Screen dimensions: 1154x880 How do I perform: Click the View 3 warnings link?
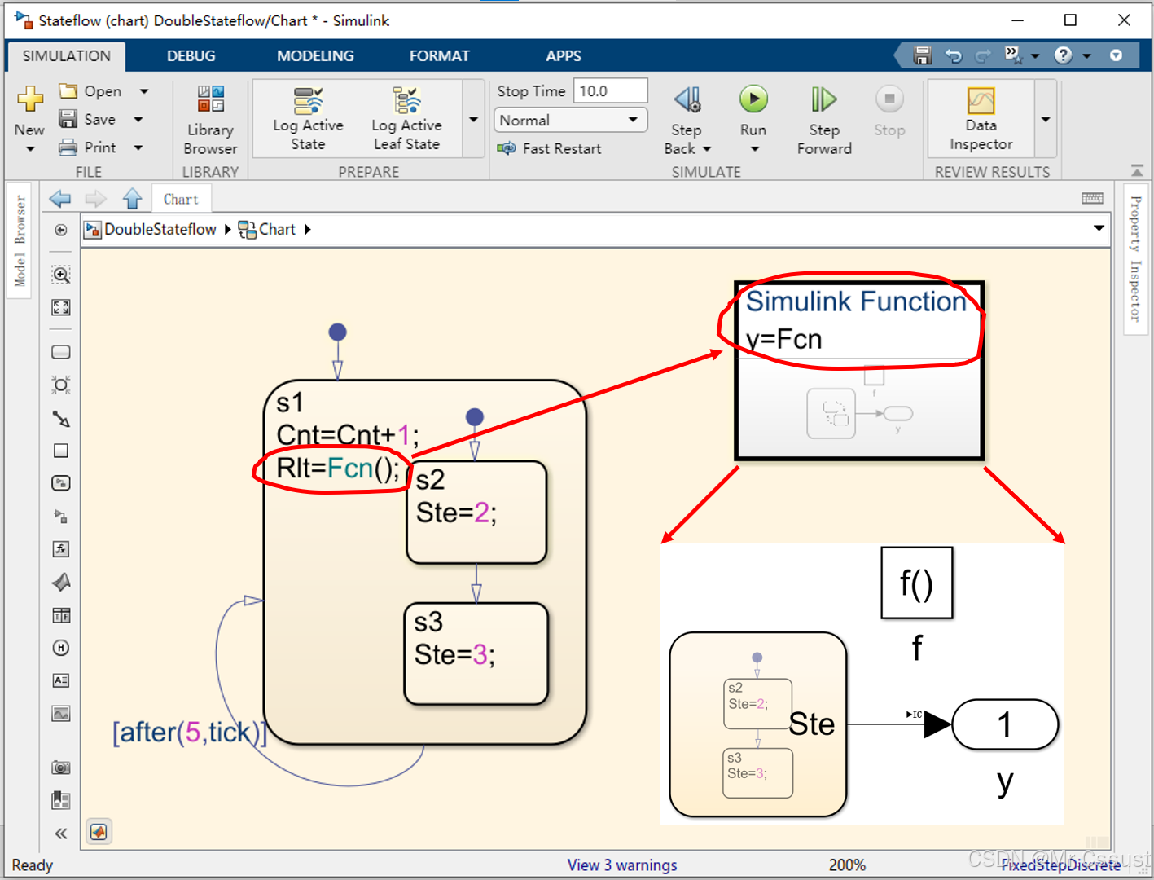621,865
